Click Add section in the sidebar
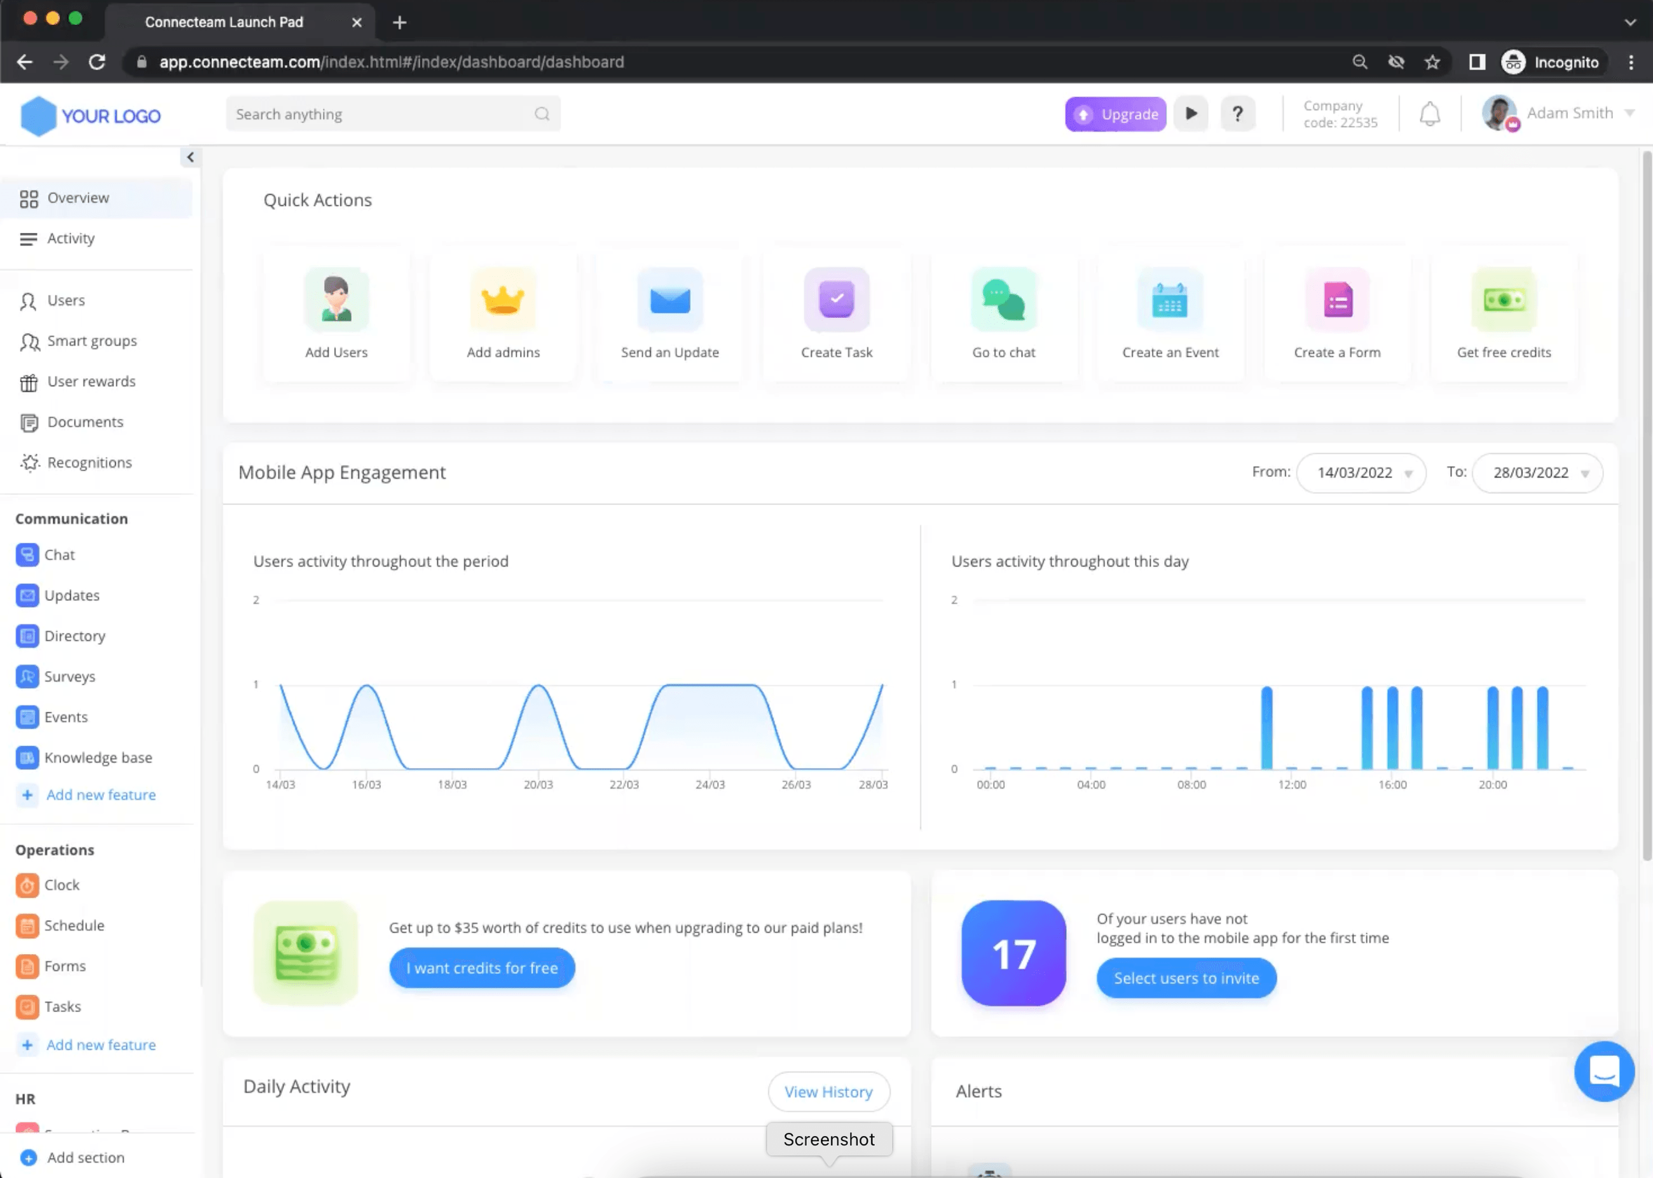1653x1178 pixels. coord(72,1158)
